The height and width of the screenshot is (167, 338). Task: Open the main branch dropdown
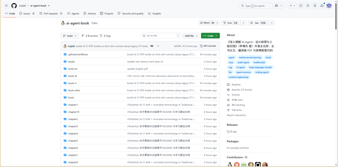(x=70, y=36)
